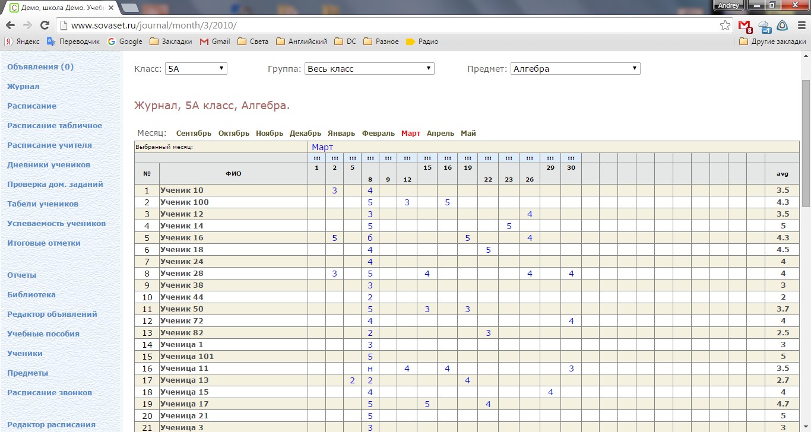Click the 'н' mark in Ученица 11 row
This screenshot has height=432, width=811.
[370, 369]
